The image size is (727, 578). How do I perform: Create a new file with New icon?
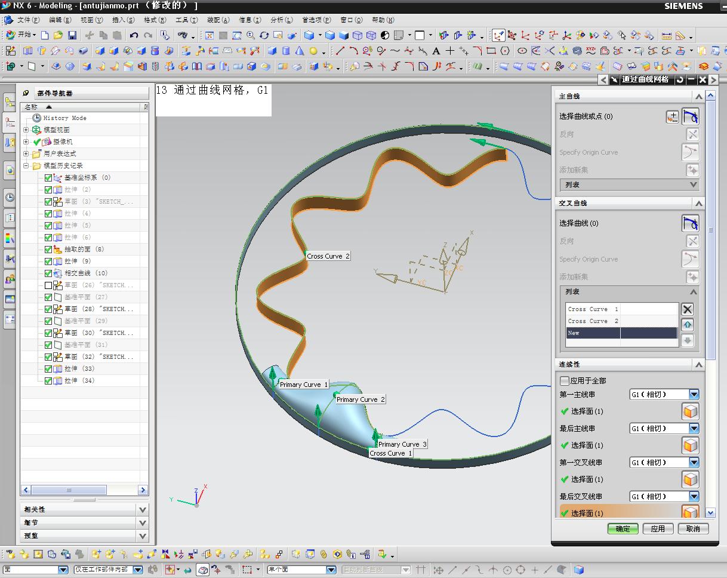coord(45,35)
